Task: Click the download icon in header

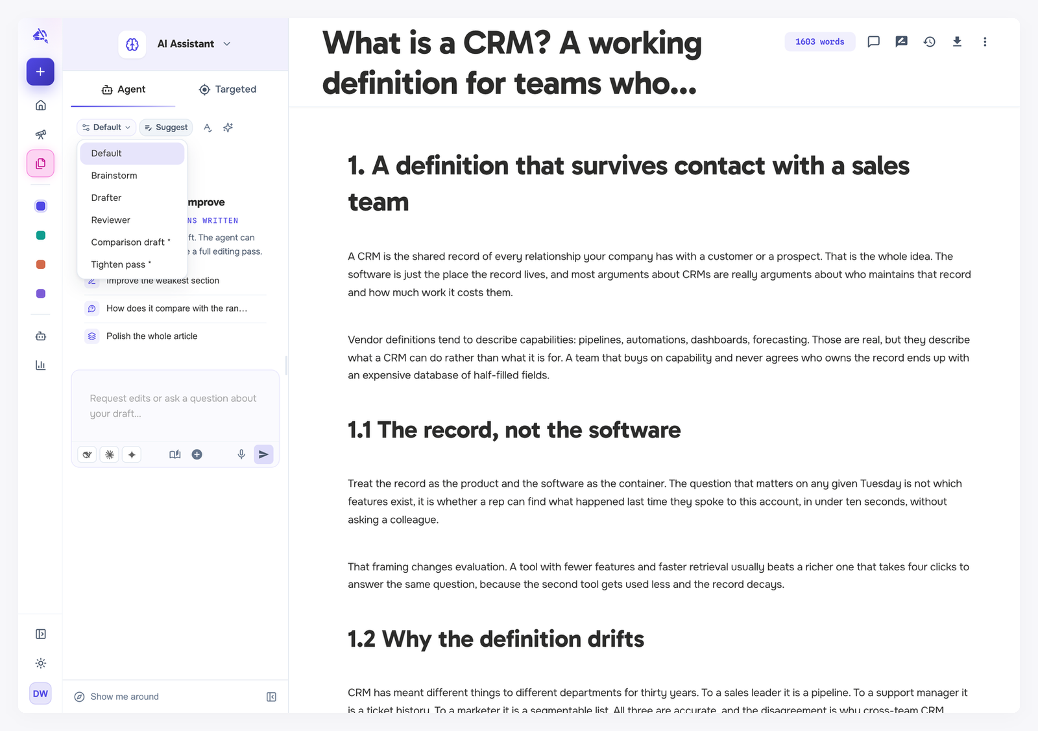Action: [x=957, y=41]
